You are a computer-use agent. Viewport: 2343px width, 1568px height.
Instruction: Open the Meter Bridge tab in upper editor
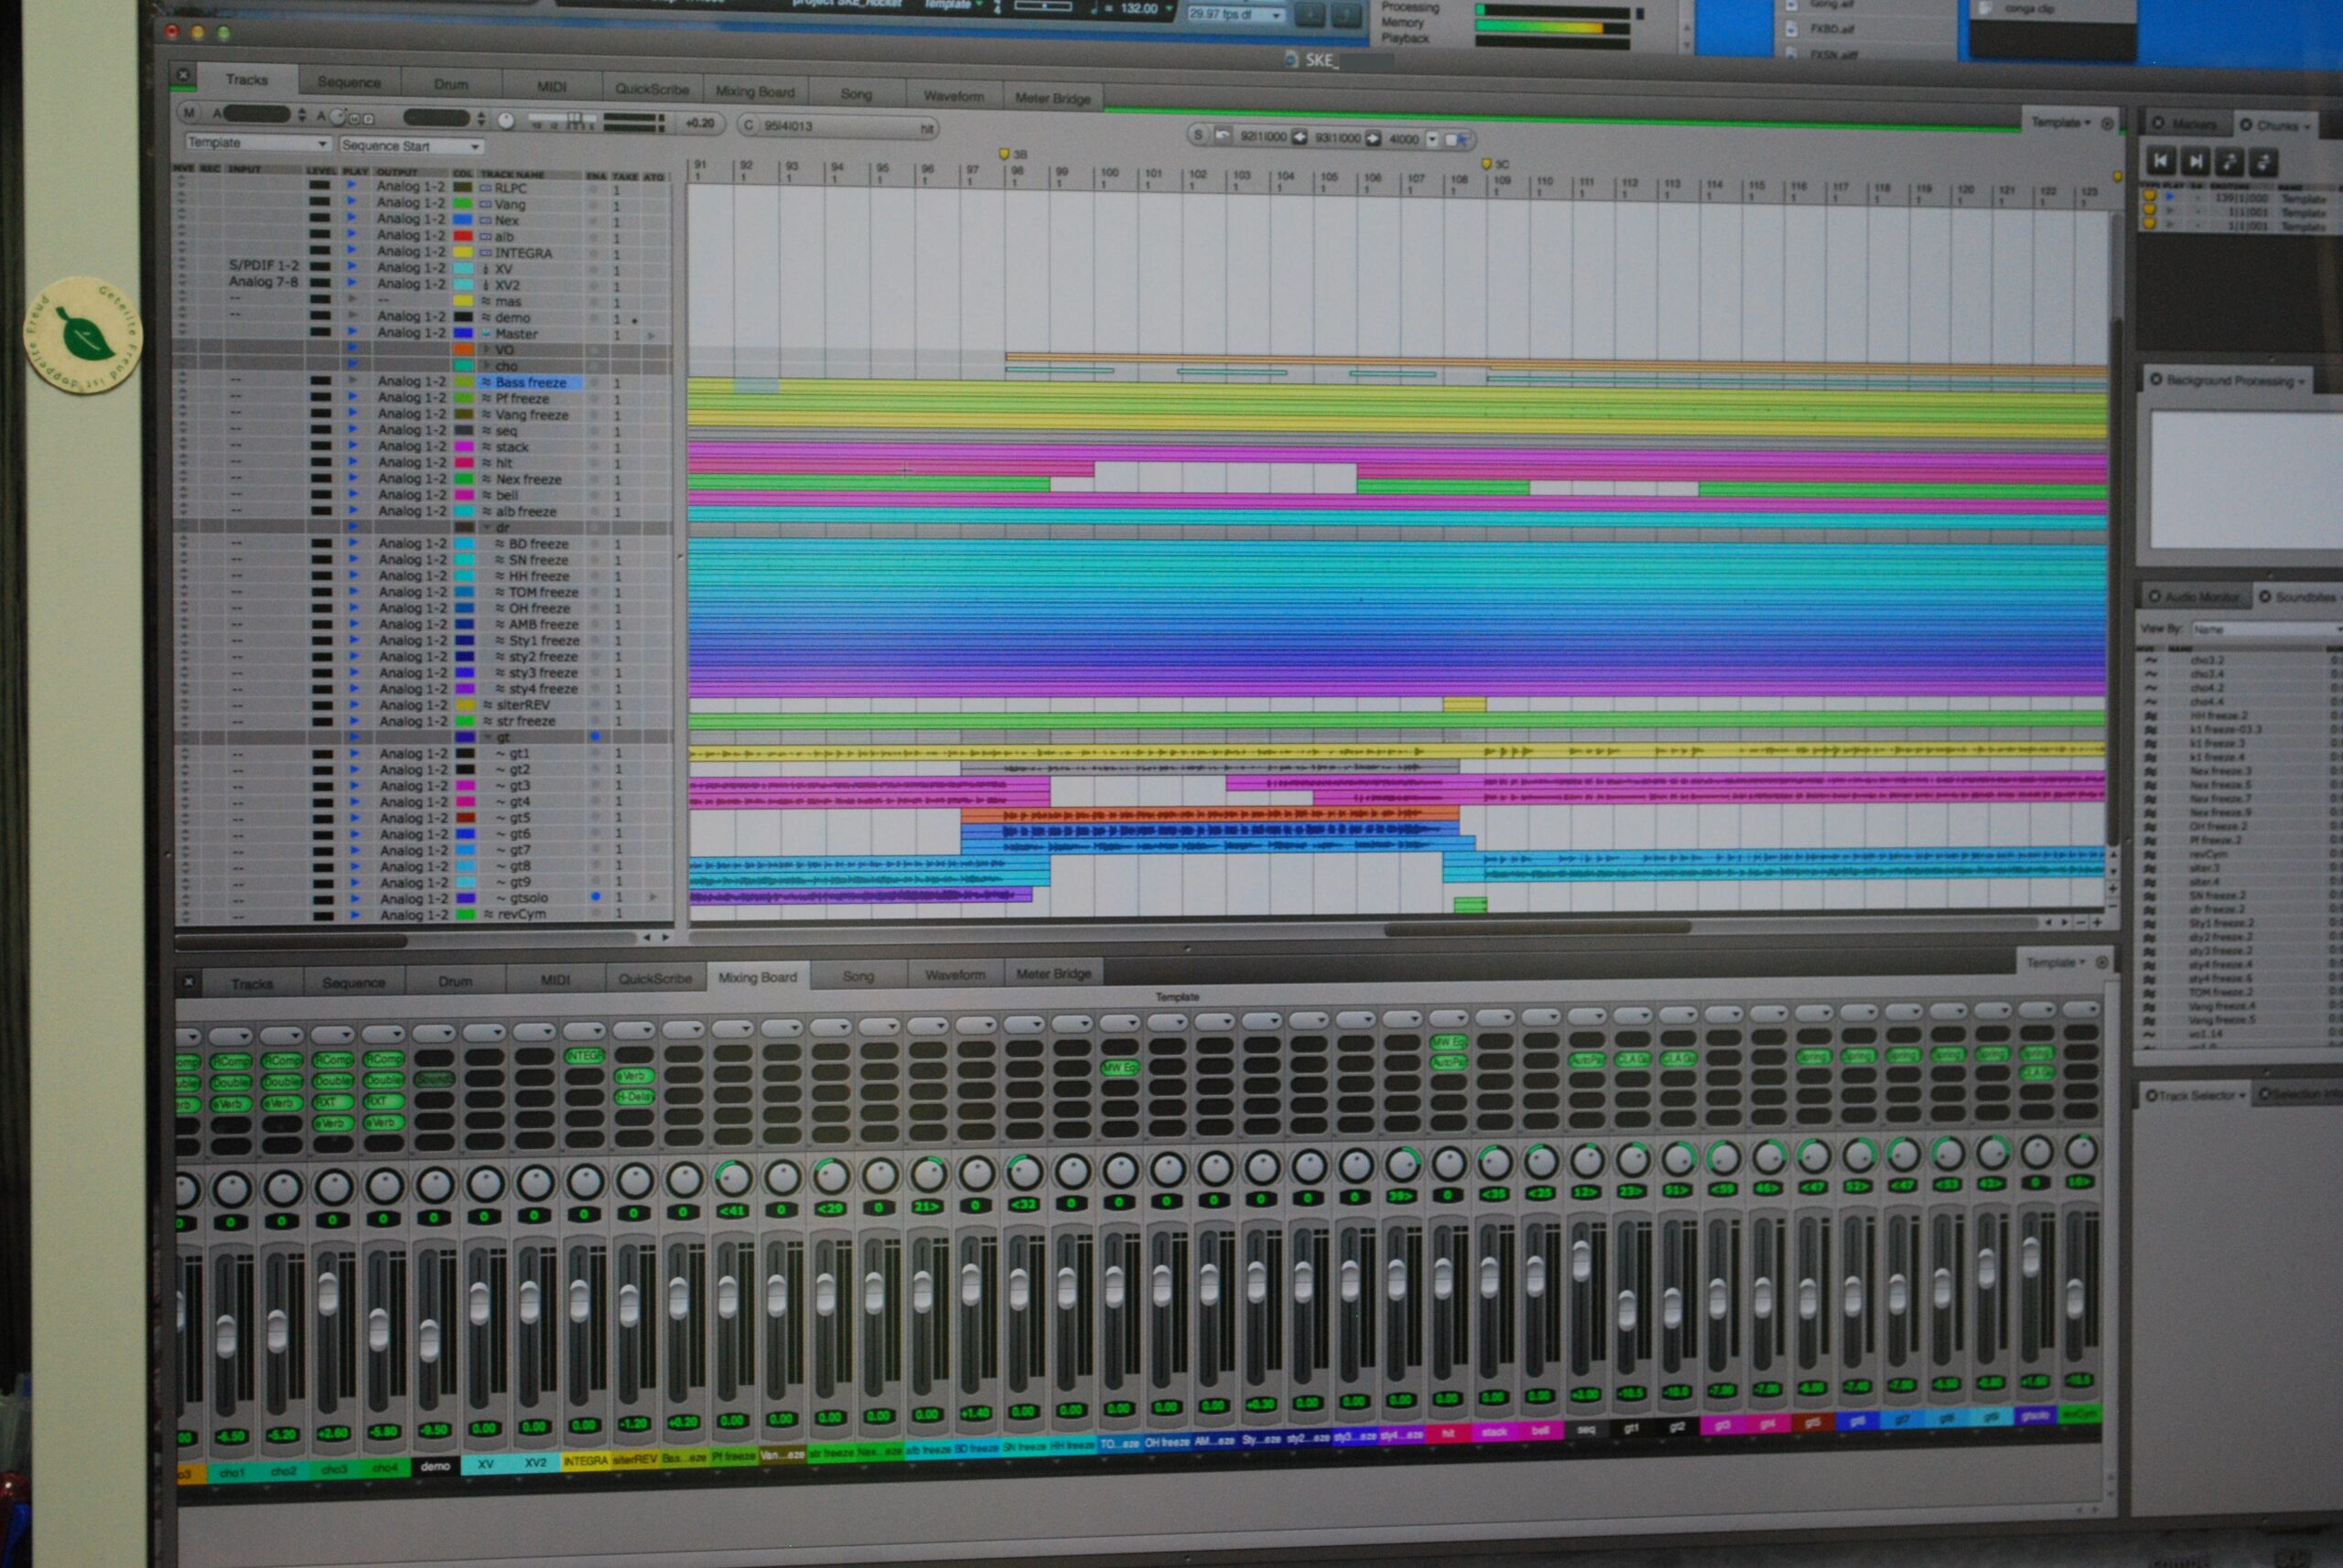tap(1053, 98)
